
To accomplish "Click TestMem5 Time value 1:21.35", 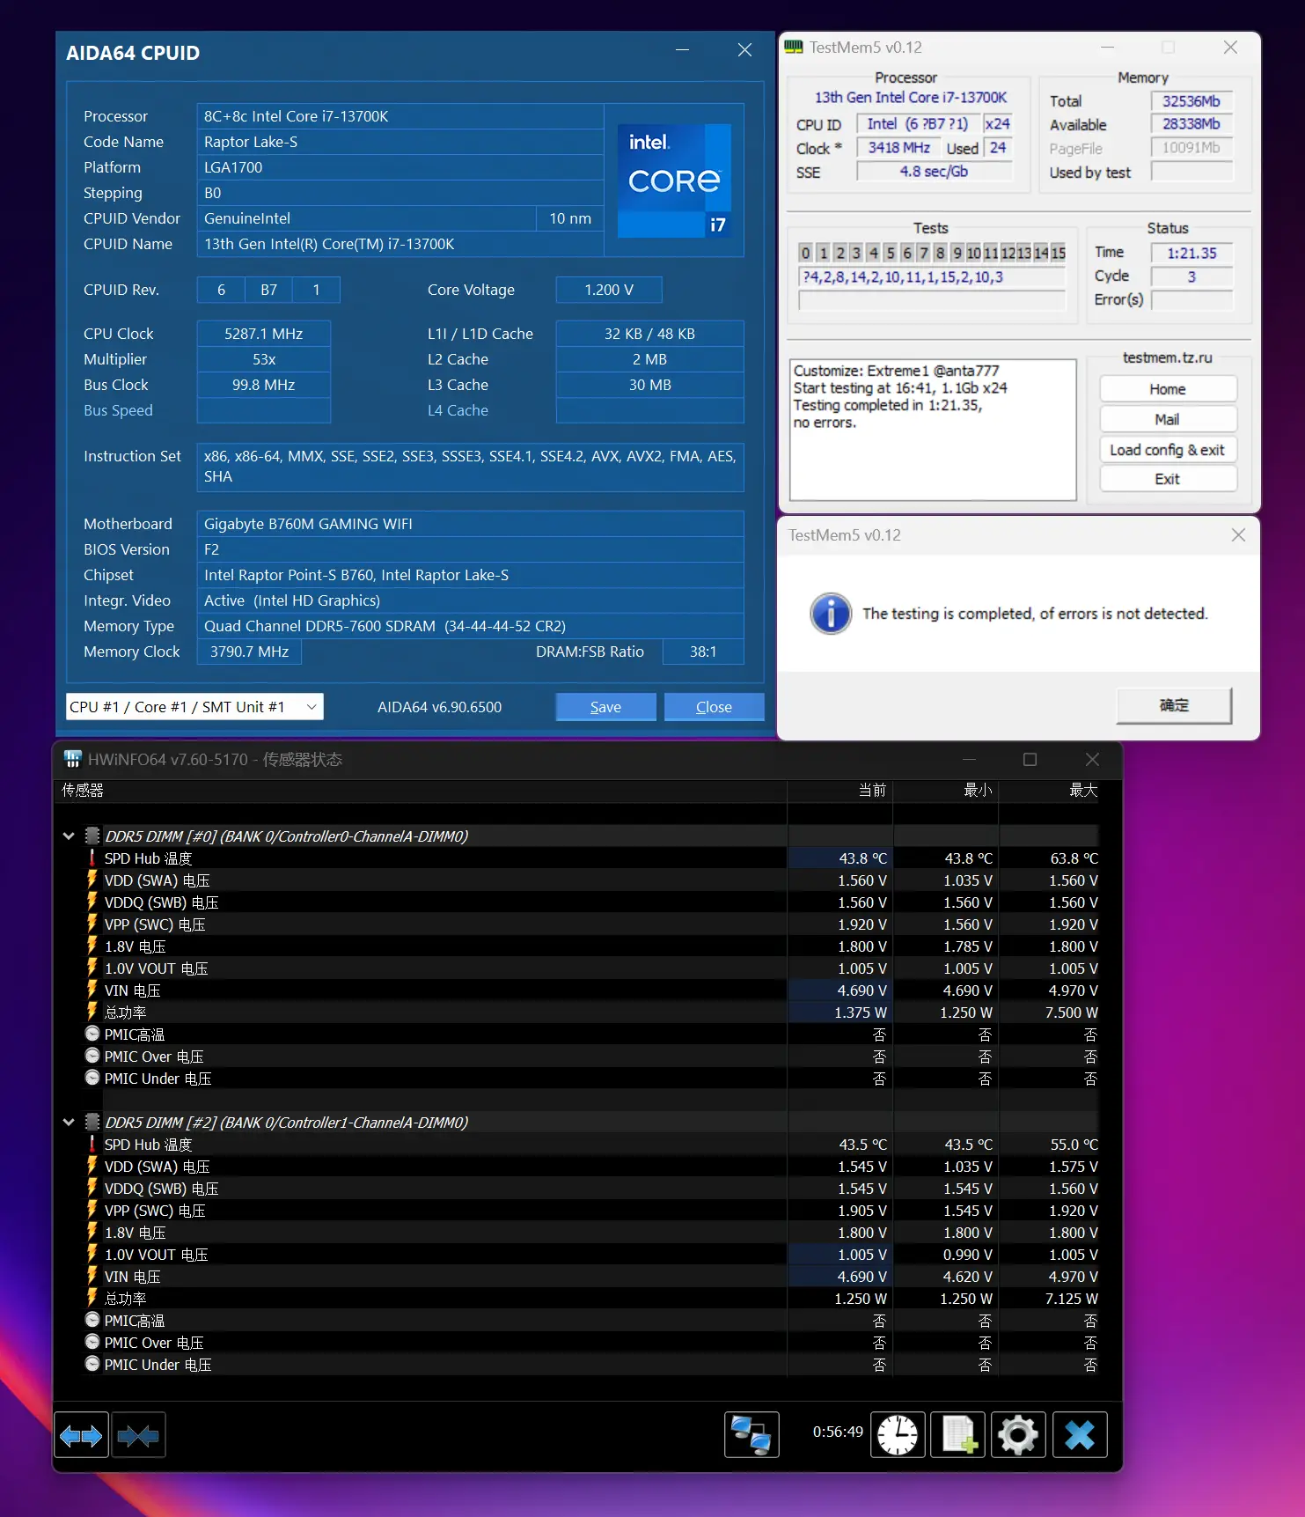I will [x=1191, y=253].
